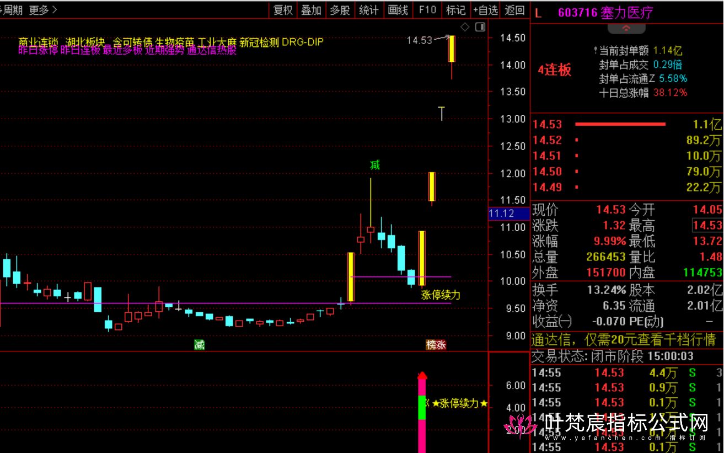Screen dimensions: 724x453
Task: Click the 返回 back button
Action: coord(515,10)
